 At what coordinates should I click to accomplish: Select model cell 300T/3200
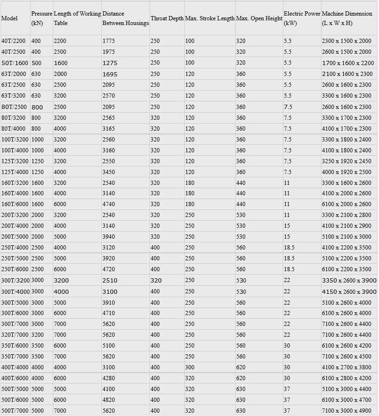[x=16, y=281]
